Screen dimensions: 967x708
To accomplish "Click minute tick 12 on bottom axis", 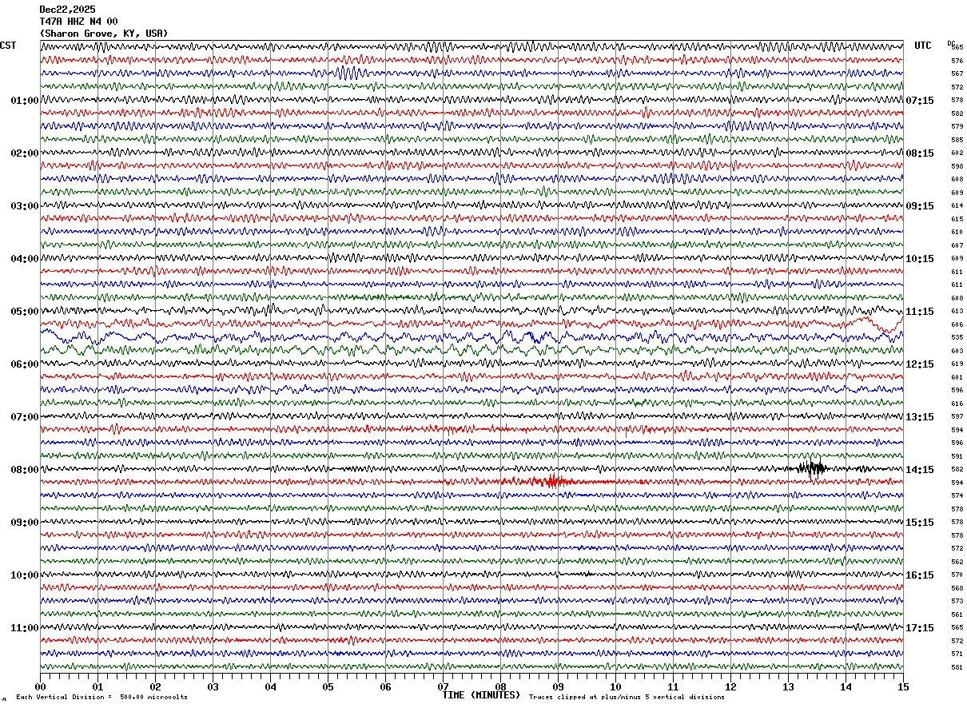I will tap(730, 686).
